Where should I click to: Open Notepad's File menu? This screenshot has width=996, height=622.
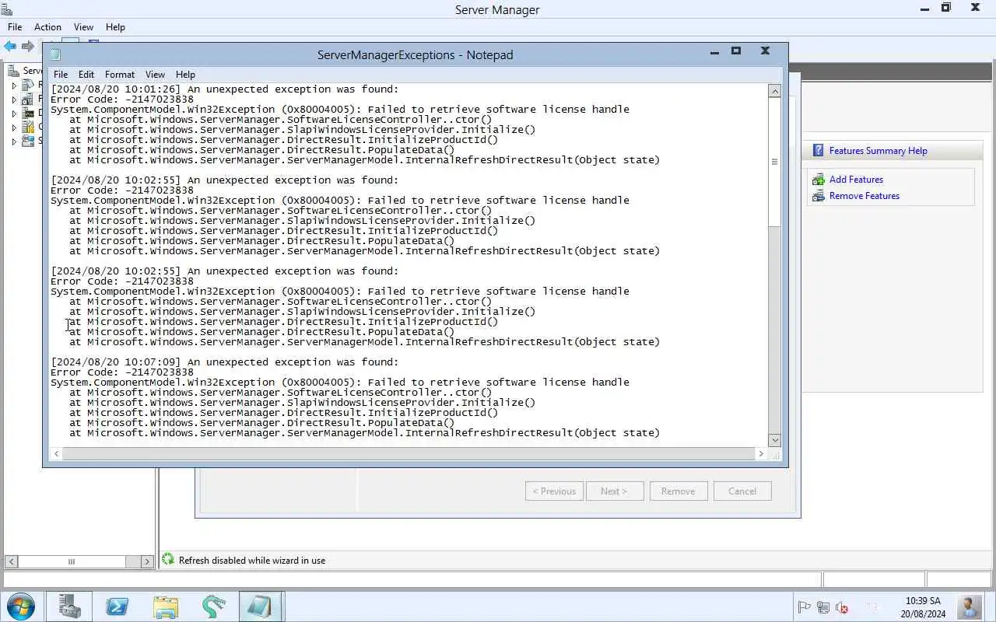tap(61, 75)
